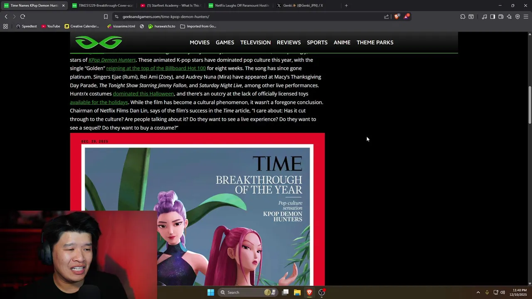Click the OBS Studio taskbar icon
This screenshot has height=299, width=532.
[x=321, y=292]
